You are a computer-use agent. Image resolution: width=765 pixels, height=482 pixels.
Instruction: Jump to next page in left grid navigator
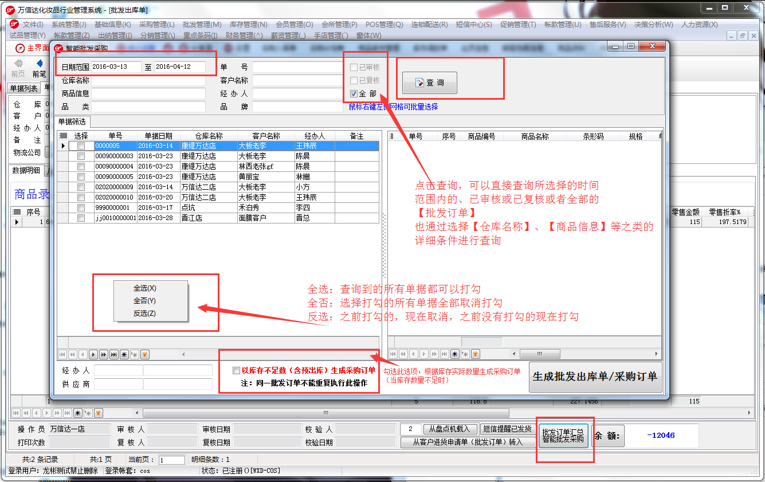104,354
